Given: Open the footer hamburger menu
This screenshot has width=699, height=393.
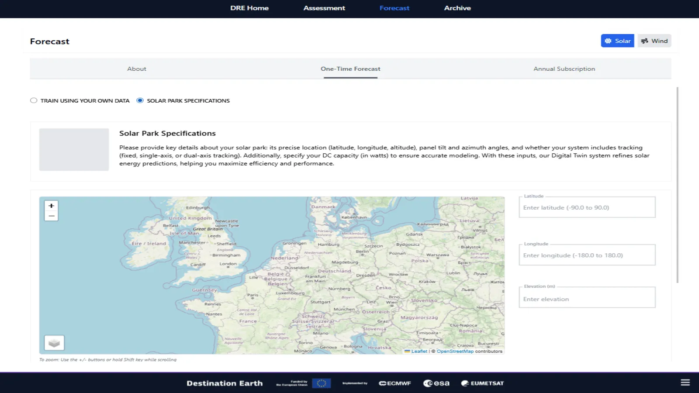Looking at the screenshot, I should [685, 383].
